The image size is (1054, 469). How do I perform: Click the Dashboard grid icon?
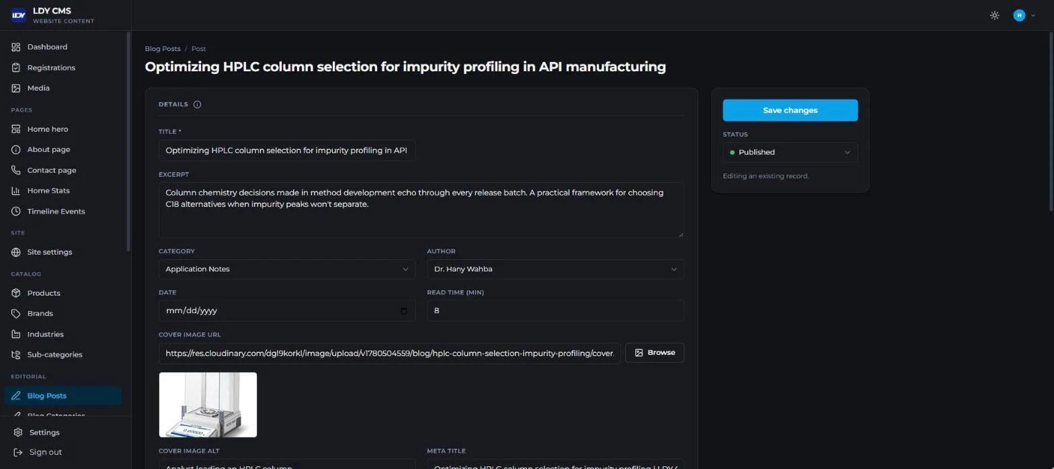point(16,47)
